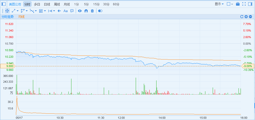Expand the Gann box tool dropdown arrow

[45, 11]
